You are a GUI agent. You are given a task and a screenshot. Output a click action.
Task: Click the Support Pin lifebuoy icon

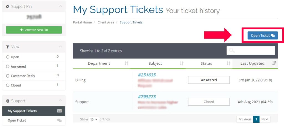pos(7,7)
